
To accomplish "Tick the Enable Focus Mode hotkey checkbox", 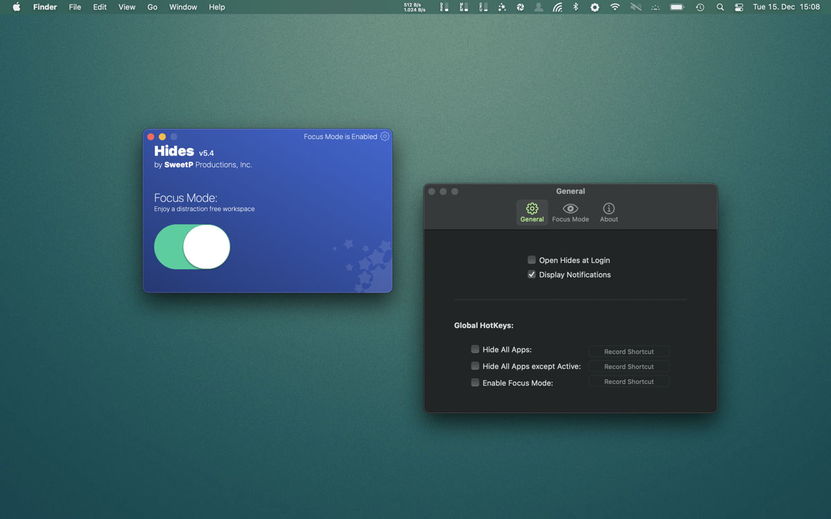I will pos(475,383).
